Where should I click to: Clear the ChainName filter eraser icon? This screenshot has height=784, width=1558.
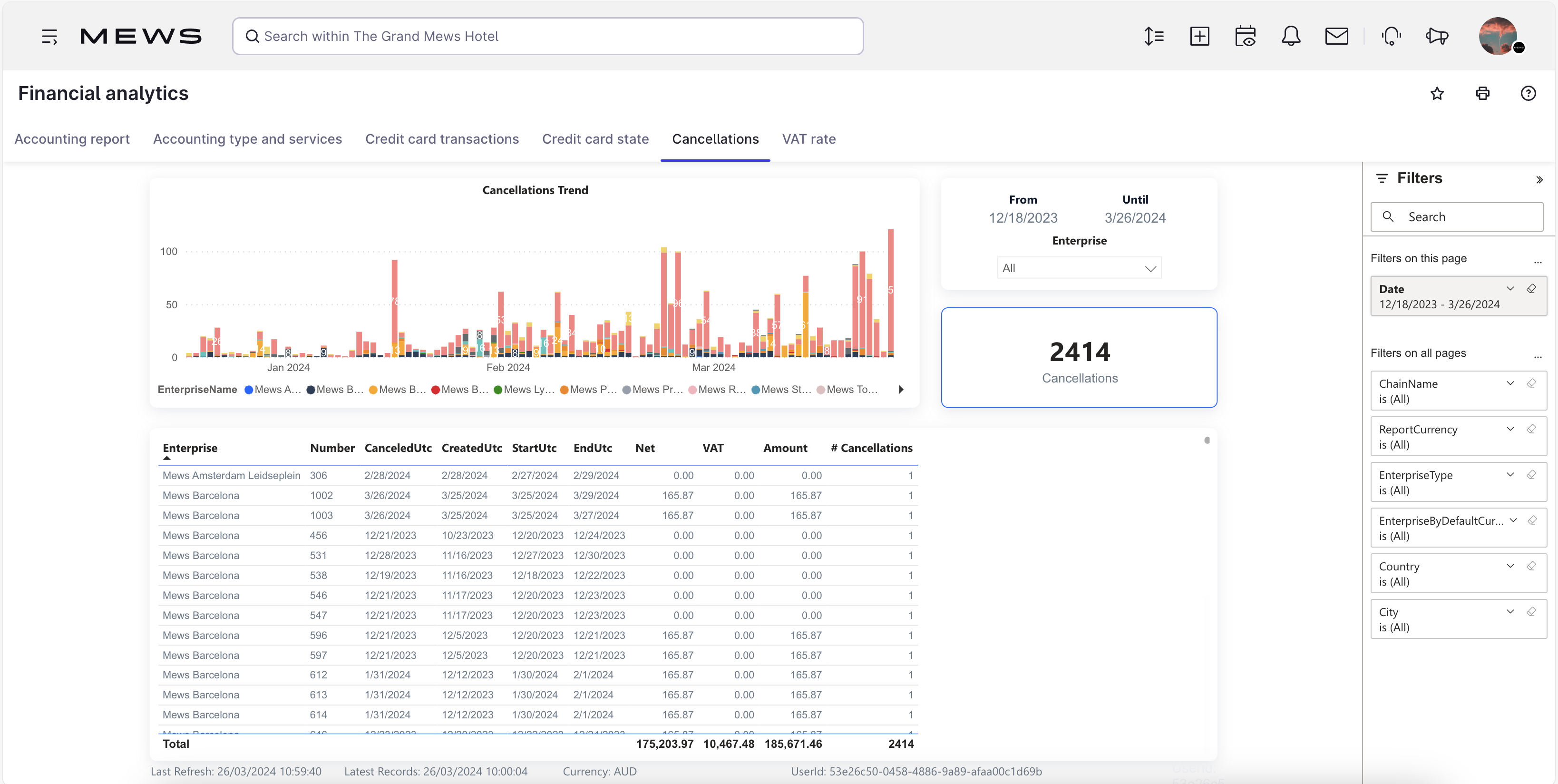click(1531, 383)
